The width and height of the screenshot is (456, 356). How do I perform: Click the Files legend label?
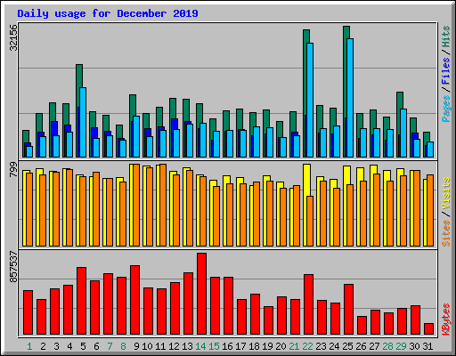click(445, 71)
